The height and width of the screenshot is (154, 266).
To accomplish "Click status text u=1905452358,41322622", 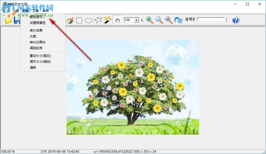I will [x=113, y=151].
